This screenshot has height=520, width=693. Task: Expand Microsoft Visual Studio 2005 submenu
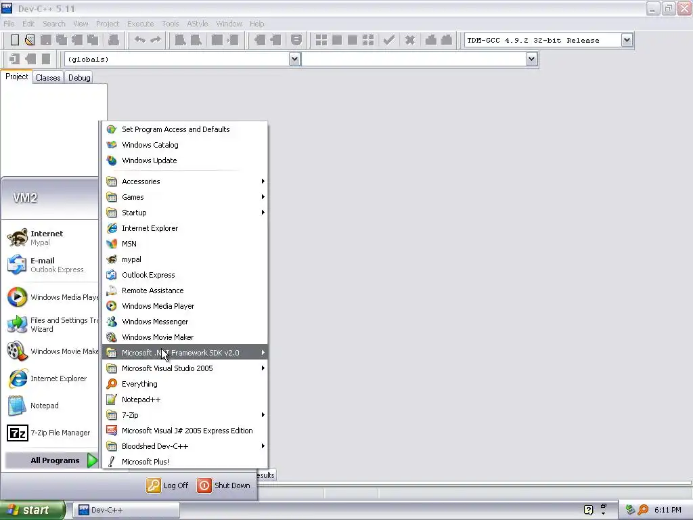(185, 368)
